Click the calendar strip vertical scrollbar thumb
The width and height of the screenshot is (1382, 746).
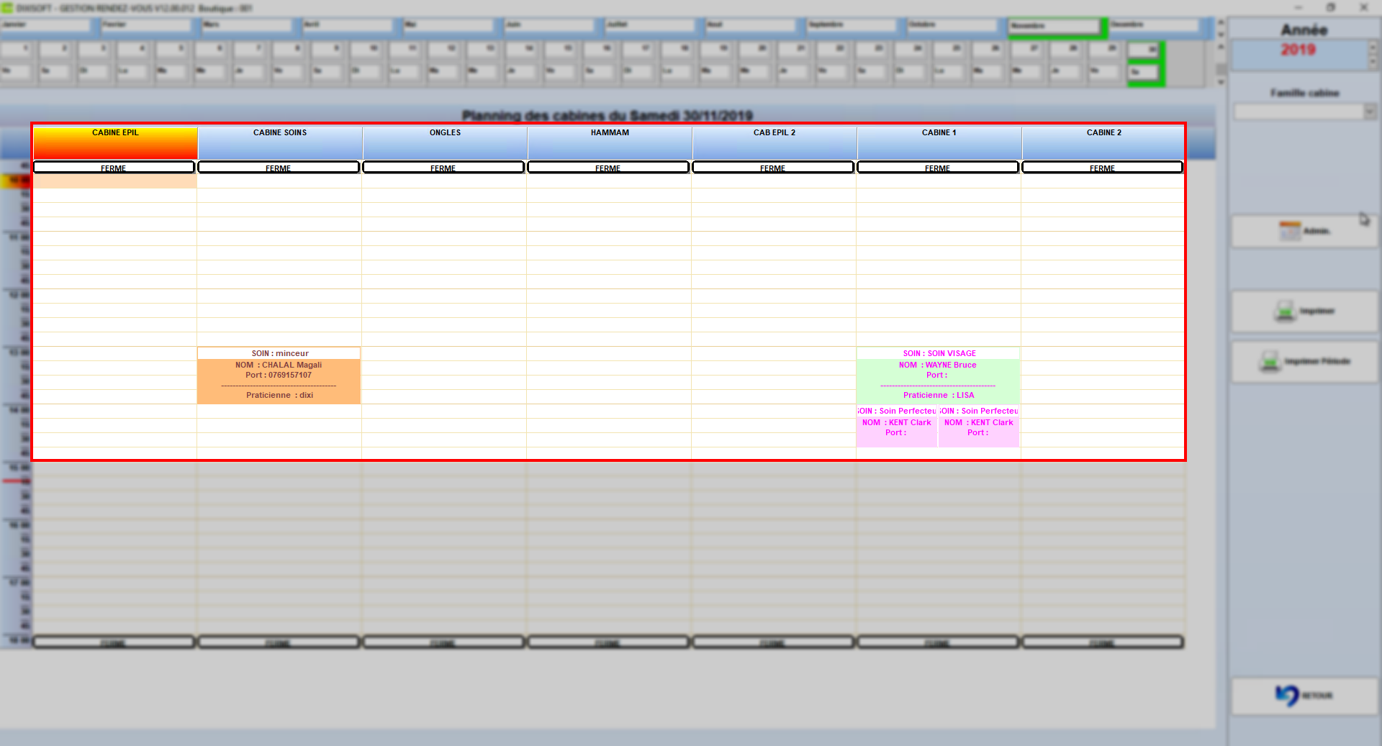click(1221, 69)
